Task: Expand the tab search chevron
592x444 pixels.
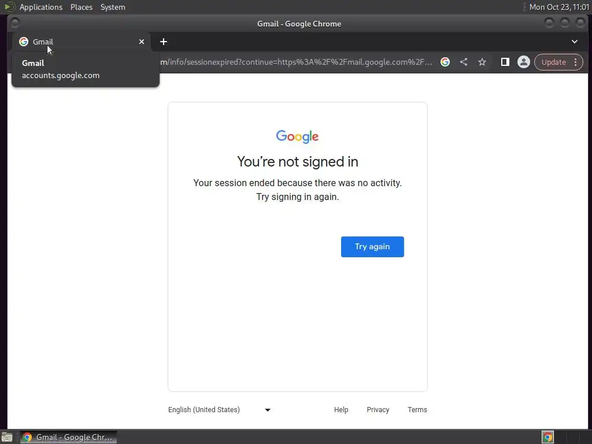Action: pos(574,42)
